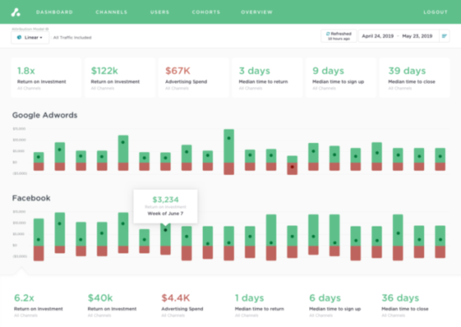Screen dimensions: 461x327
Task: Click the Google Adwords chart heading
Action: tap(44, 115)
